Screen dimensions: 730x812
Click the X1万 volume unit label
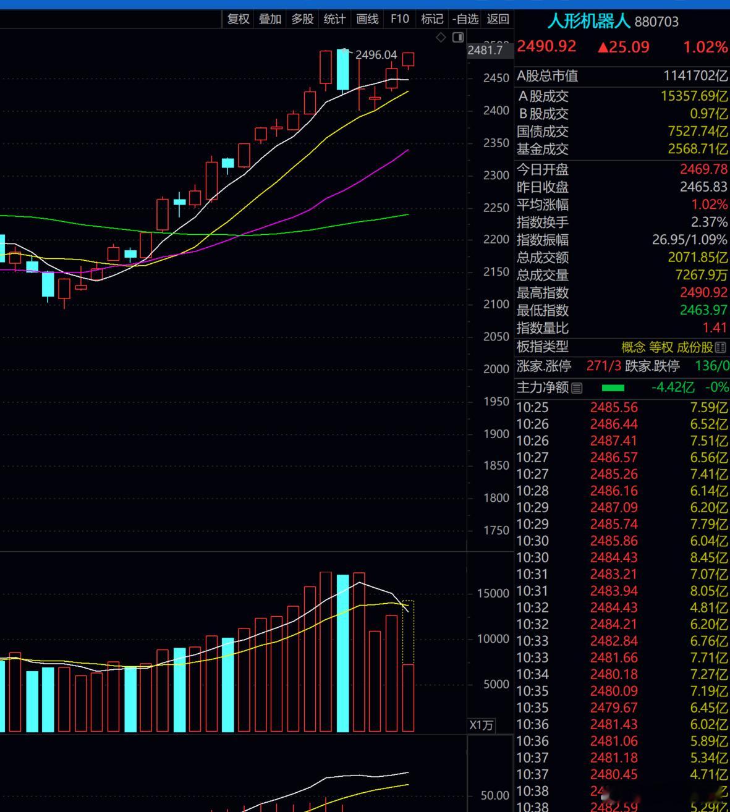(481, 725)
